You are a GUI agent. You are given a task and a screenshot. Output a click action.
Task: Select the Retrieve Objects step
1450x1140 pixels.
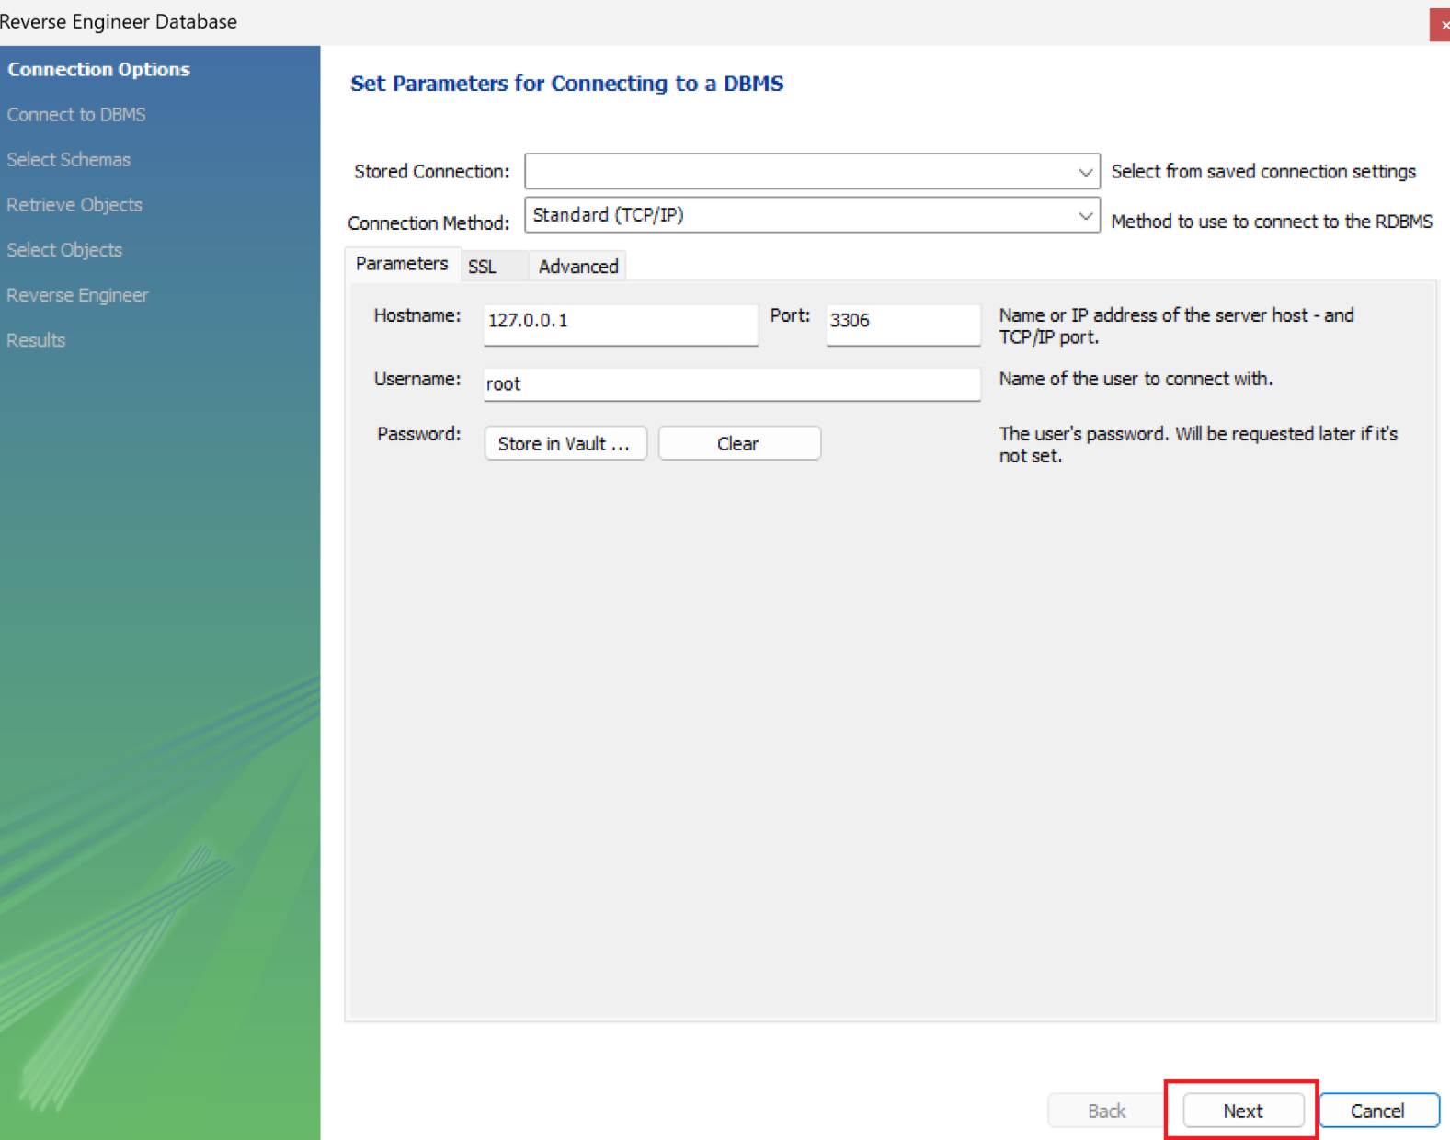point(74,205)
